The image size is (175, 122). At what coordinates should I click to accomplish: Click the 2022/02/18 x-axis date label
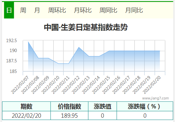pyautogui.click(x=132, y=85)
